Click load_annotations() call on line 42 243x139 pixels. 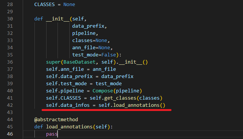139,105
